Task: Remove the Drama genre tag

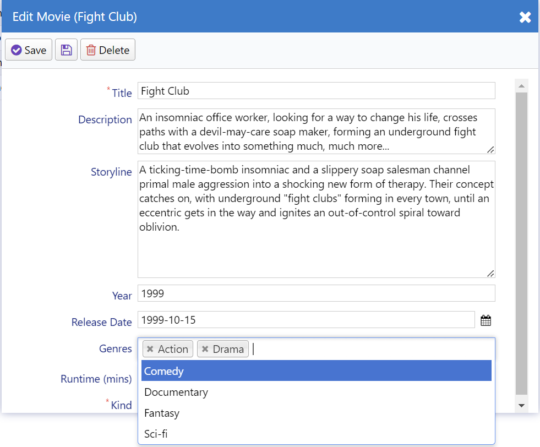Action: point(205,349)
